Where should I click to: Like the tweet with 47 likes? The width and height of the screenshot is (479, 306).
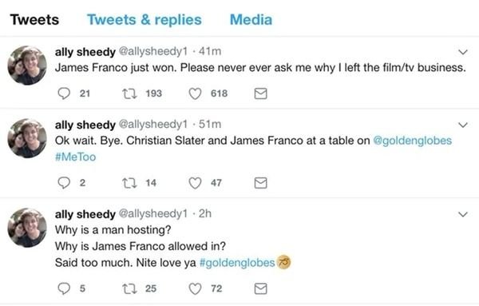point(195,183)
